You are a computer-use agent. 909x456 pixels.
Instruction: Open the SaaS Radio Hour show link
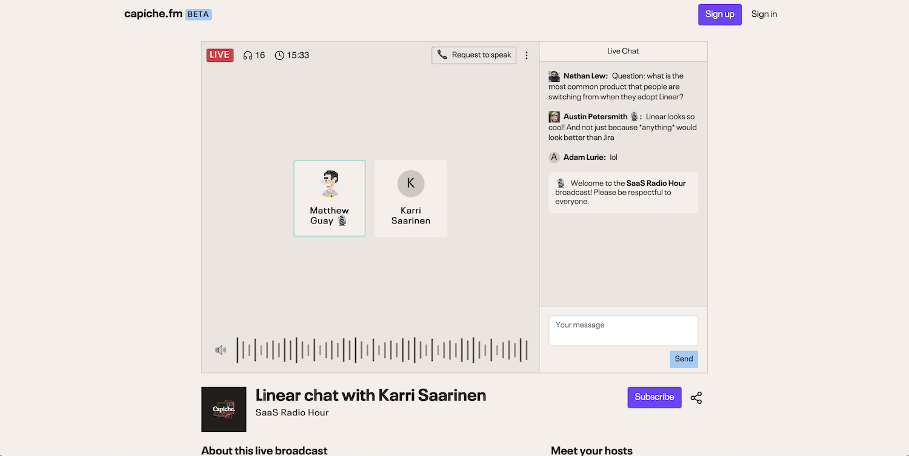(x=292, y=413)
